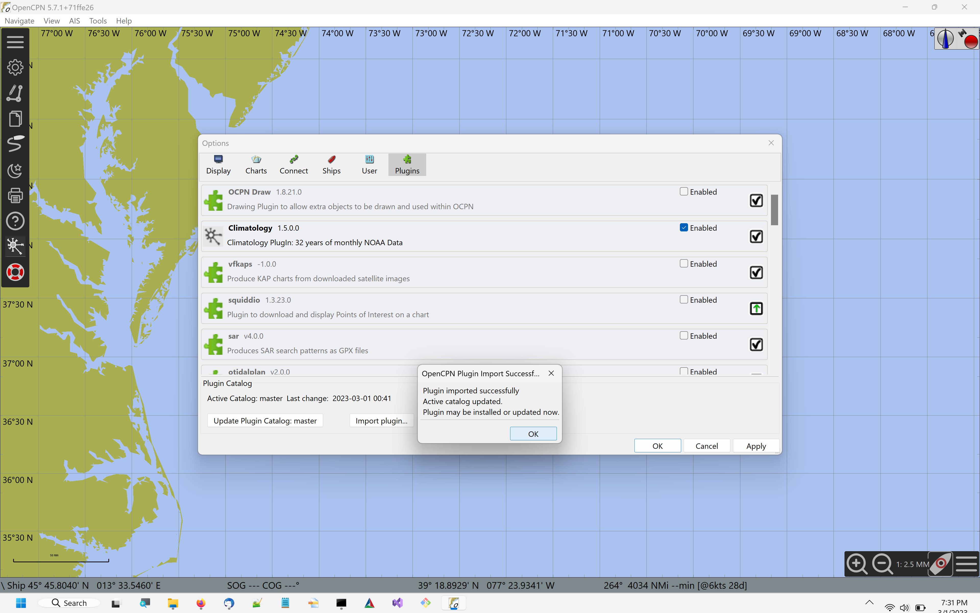Print the chart using the printer icon
The image size is (980, 613).
click(x=15, y=196)
